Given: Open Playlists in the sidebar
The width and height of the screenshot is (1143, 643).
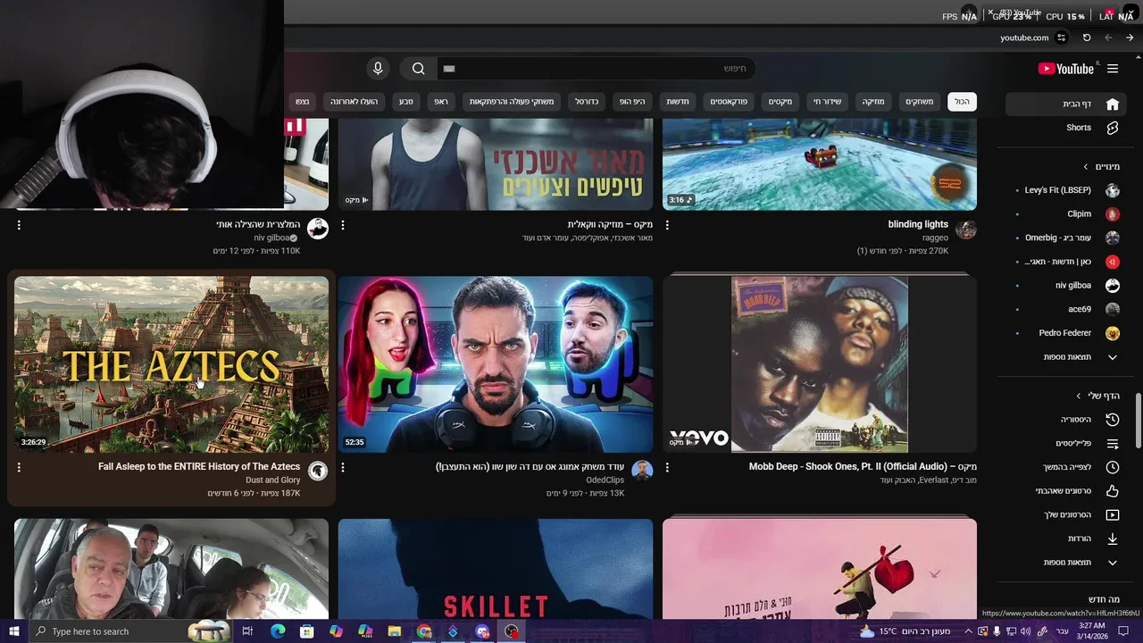Looking at the screenshot, I should [1064, 444].
